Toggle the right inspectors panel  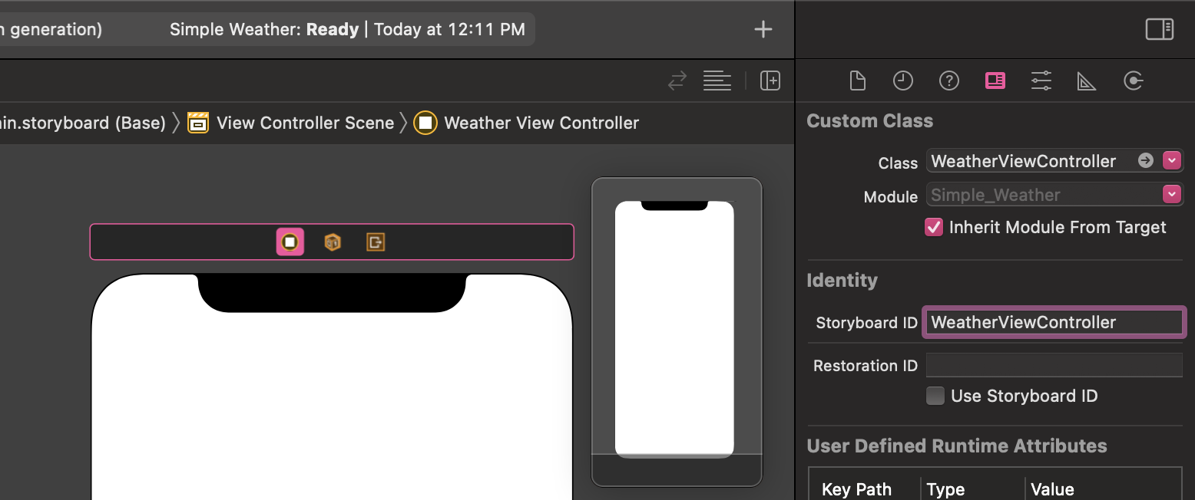click(1160, 29)
